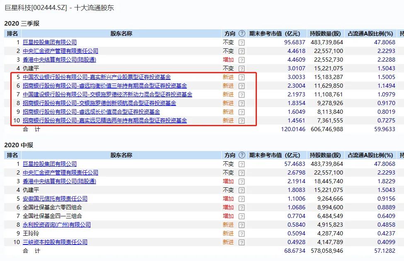Select 新进 direction for 王玲玲 row
Image resolution: width=404 pixels, height=261 pixels.
[x=228, y=233]
